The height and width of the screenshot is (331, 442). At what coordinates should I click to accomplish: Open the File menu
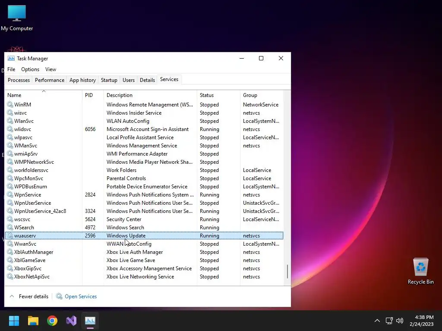[x=11, y=69]
